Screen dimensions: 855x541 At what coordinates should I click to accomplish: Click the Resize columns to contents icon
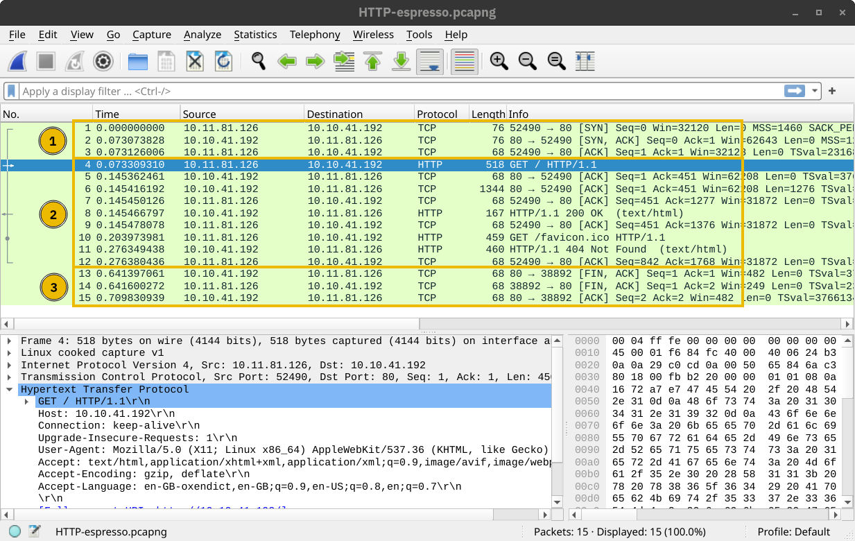pyautogui.click(x=585, y=61)
